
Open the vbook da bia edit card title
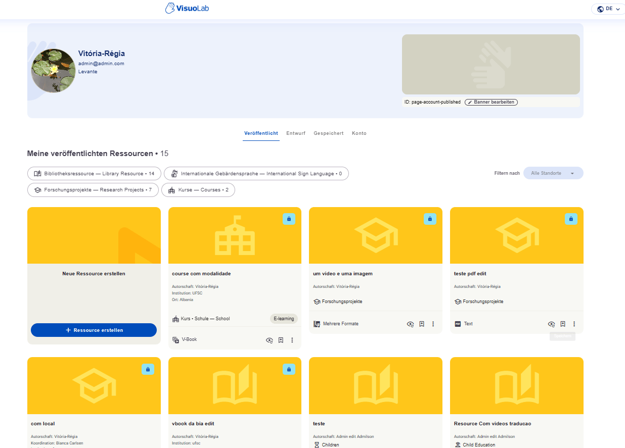(193, 424)
